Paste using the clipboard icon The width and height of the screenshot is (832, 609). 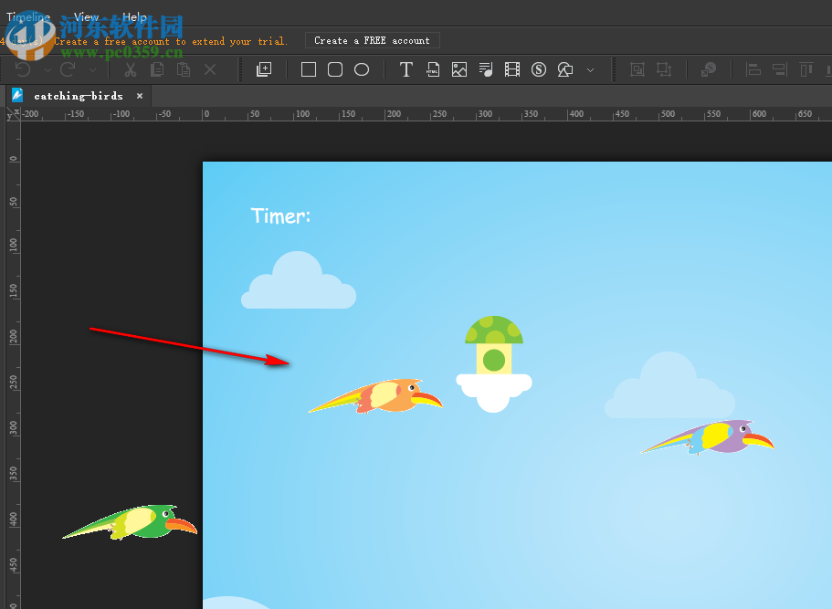click(183, 68)
